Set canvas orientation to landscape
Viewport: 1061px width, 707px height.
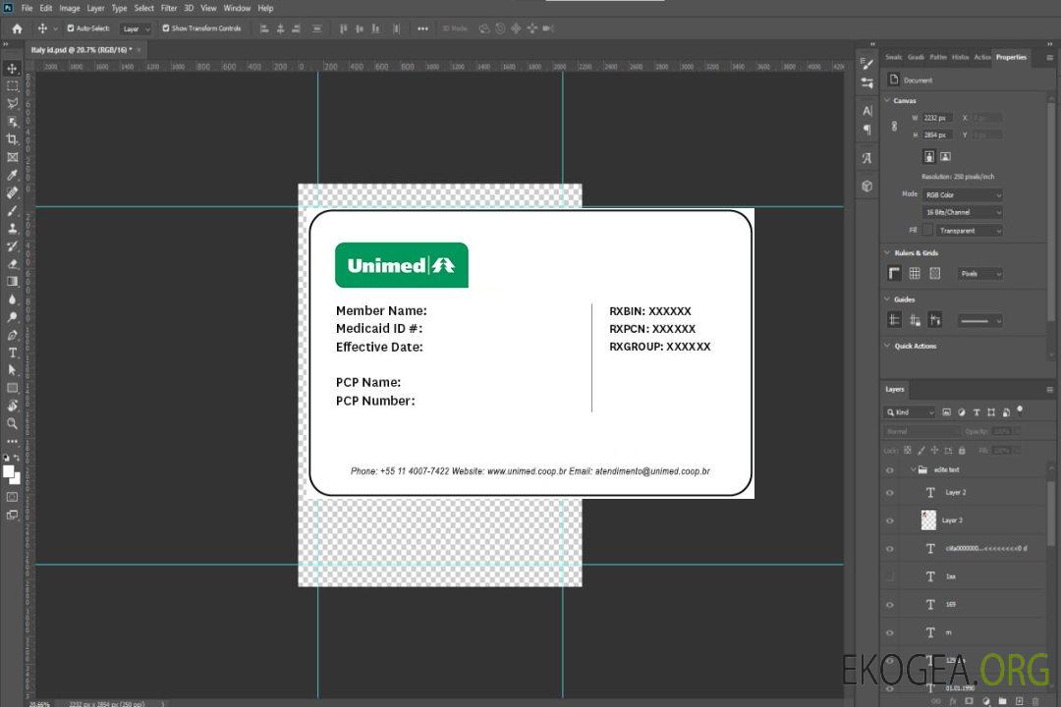tap(945, 156)
